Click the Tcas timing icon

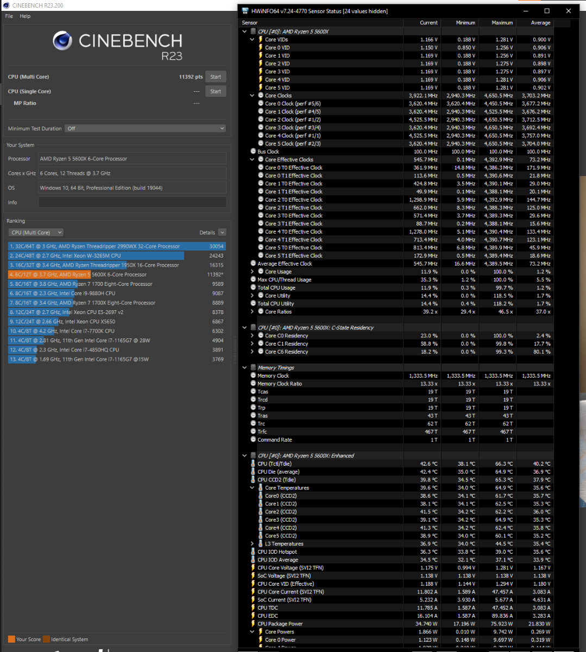click(x=253, y=392)
